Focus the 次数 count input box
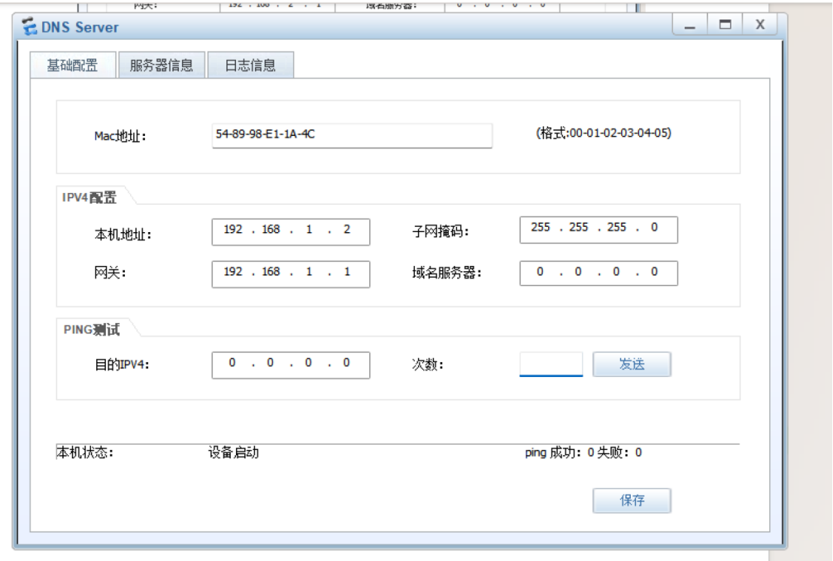 click(551, 364)
